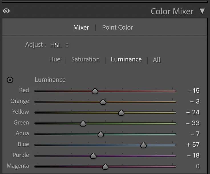Click the Orange slider label
Image resolution: width=210 pixels, height=174 pixels.
point(20,101)
